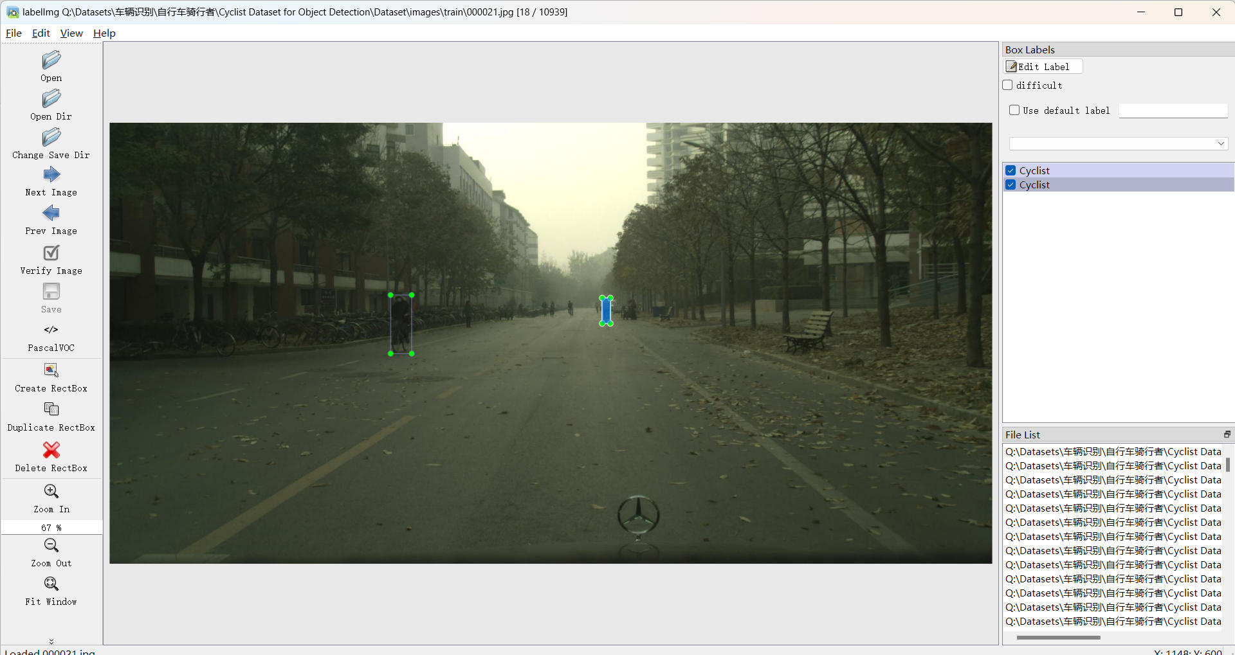1235x655 pixels.
Task: Expand the toolbar overflow chevron
Action: 51,641
